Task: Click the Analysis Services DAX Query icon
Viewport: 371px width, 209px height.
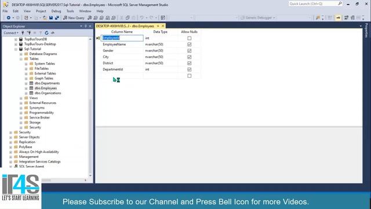Action: click(114, 18)
